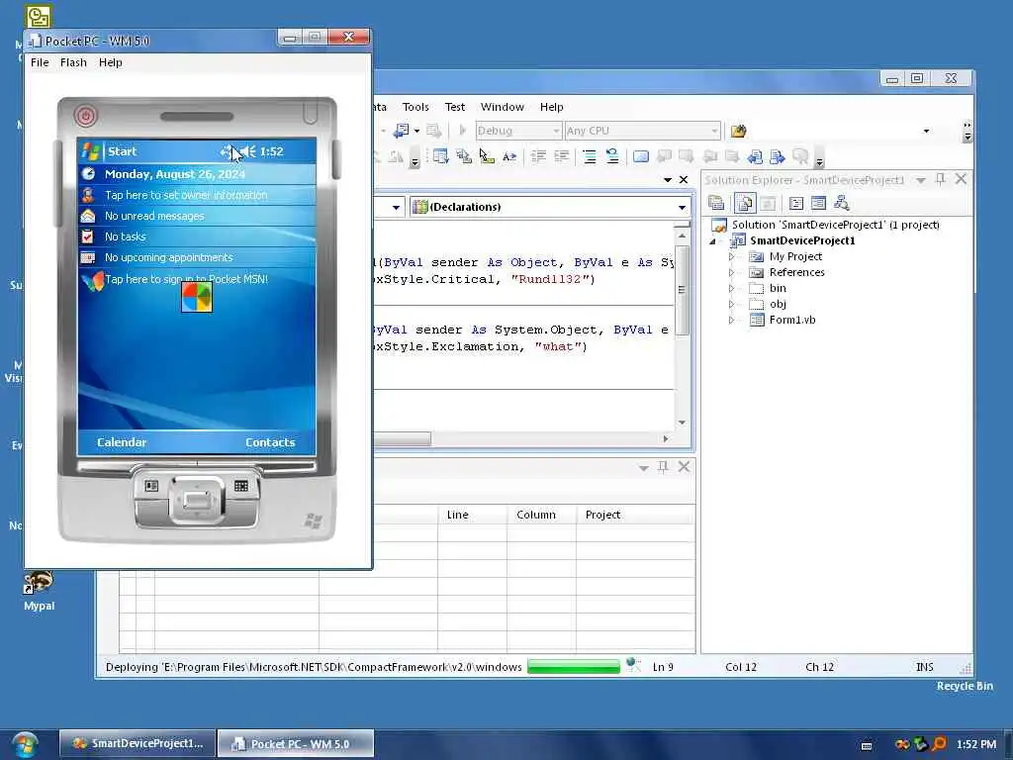Tap the Windows flag Start icon on device
Image resolution: width=1013 pixels, height=760 pixels.
coord(90,151)
